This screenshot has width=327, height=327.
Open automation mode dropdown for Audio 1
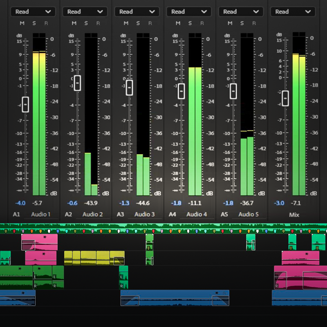pos(33,11)
